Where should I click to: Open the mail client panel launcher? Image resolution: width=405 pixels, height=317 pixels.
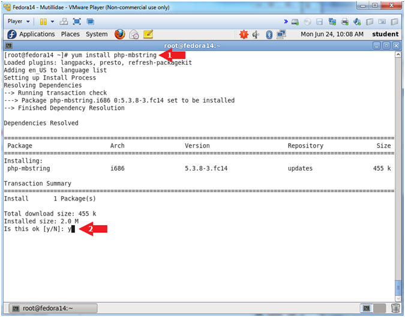[x=134, y=34]
